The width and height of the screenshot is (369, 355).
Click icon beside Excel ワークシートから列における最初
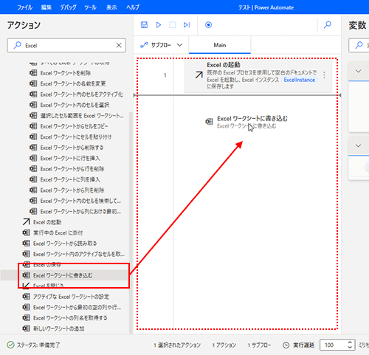pos(33,211)
